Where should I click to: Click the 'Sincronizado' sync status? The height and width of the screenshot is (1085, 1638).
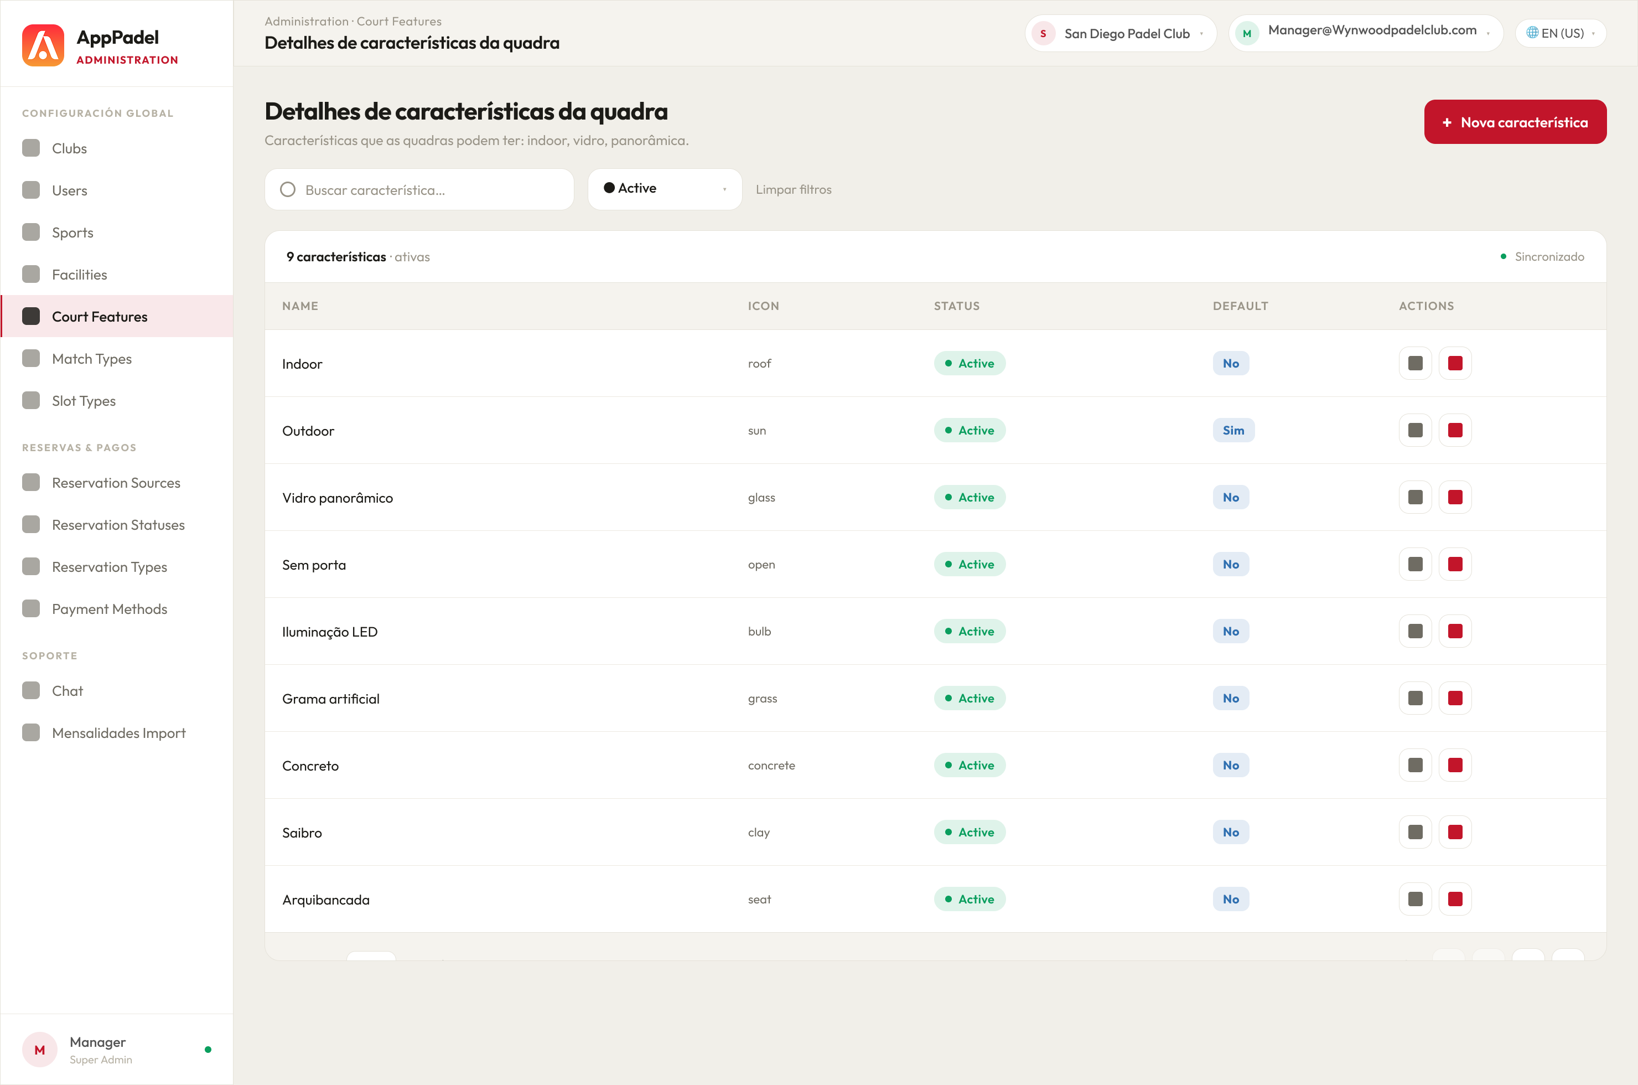tap(1542, 257)
